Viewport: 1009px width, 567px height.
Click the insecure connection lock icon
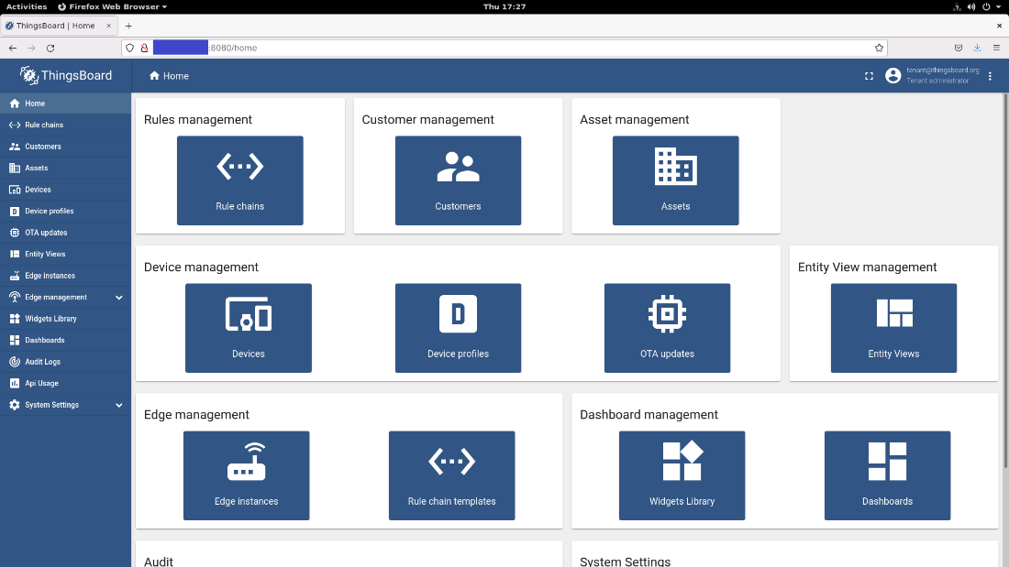point(144,48)
